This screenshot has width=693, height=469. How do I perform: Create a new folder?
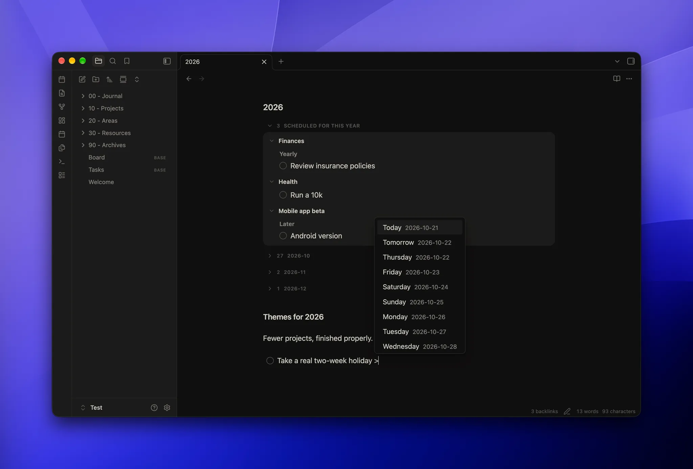tap(96, 80)
